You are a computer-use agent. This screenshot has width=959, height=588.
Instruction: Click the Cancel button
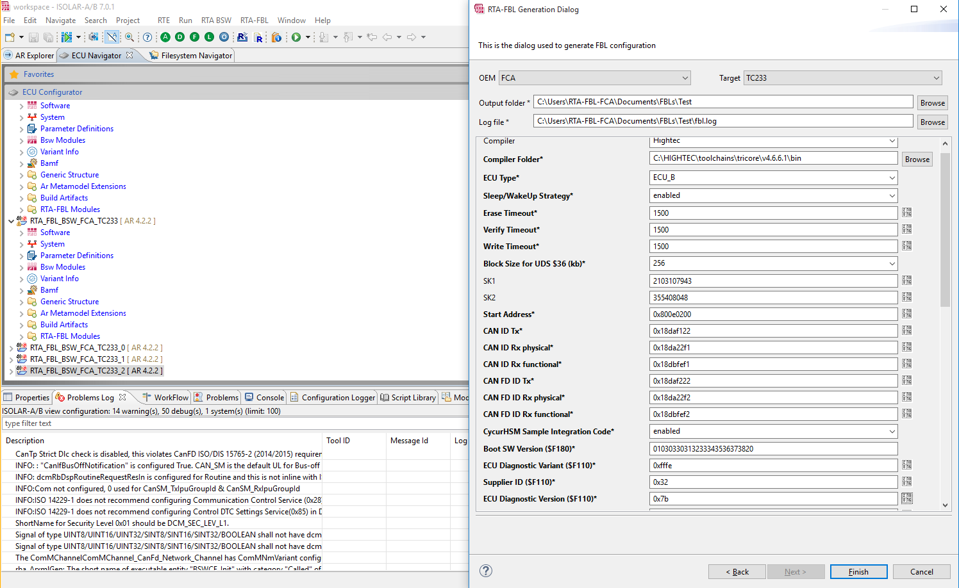tap(922, 572)
